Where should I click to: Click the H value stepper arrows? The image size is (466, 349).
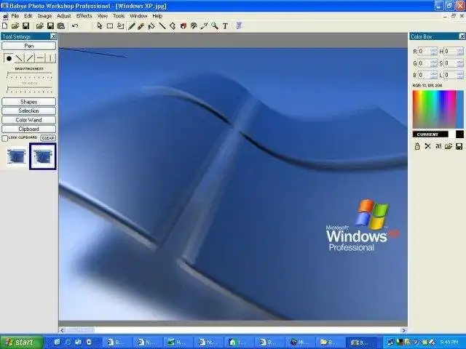[460, 52]
